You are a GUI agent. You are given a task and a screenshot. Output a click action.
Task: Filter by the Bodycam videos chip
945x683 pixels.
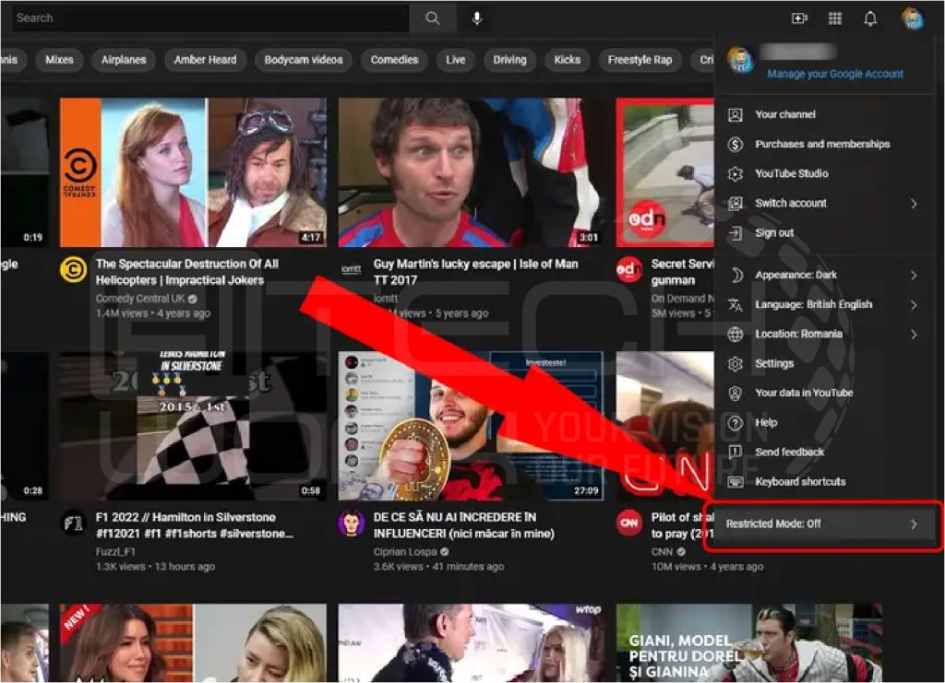click(303, 60)
